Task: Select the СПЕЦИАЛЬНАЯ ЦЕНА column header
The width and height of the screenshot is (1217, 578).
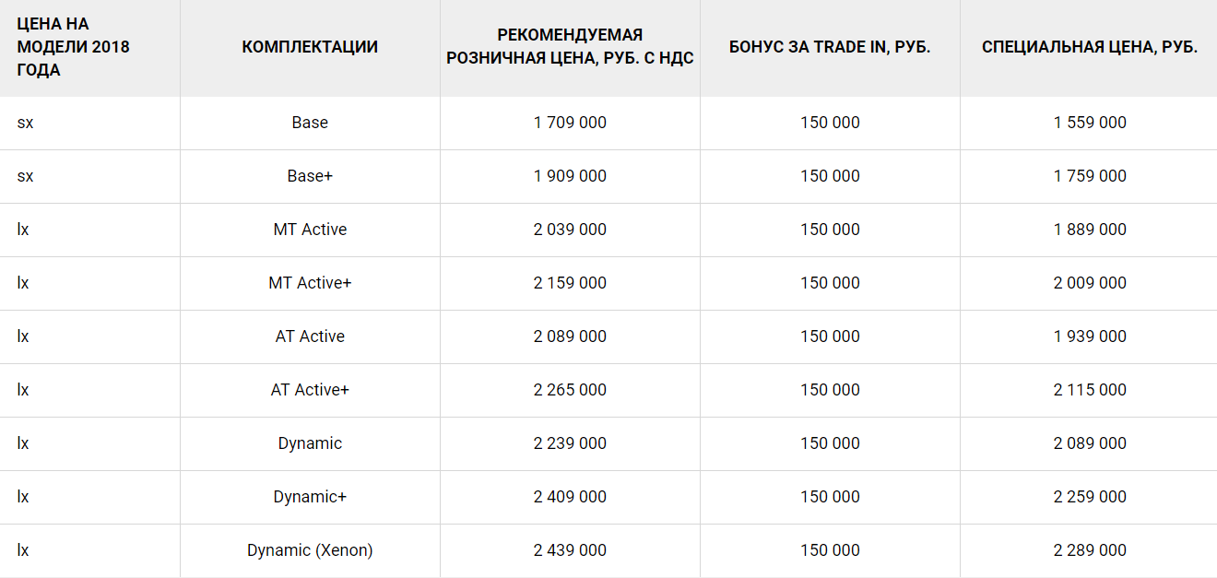Action: (1090, 47)
